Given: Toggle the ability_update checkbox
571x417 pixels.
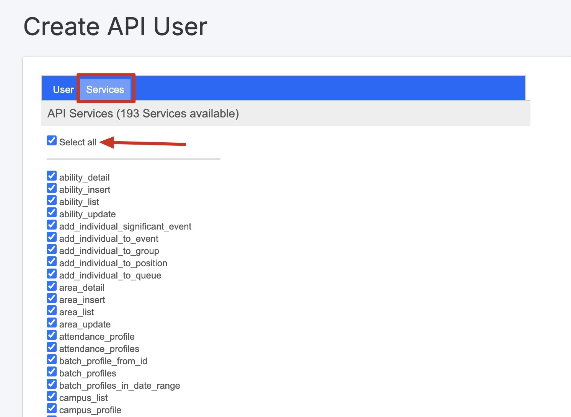Looking at the screenshot, I should [52, 213].
